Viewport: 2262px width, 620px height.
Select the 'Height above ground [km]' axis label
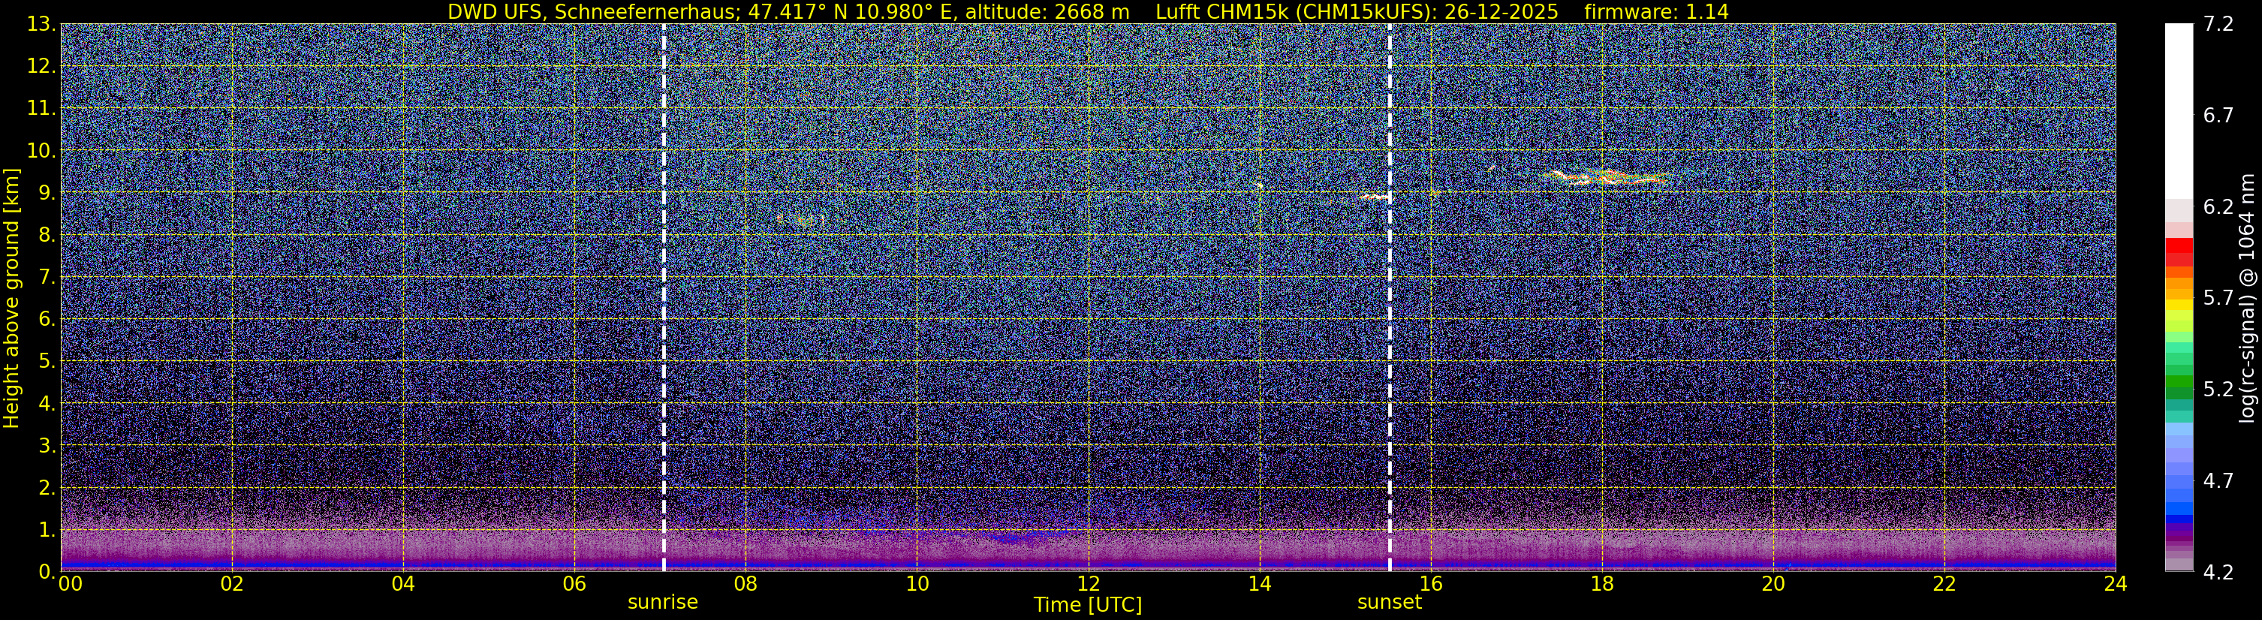tap(11, 298)
